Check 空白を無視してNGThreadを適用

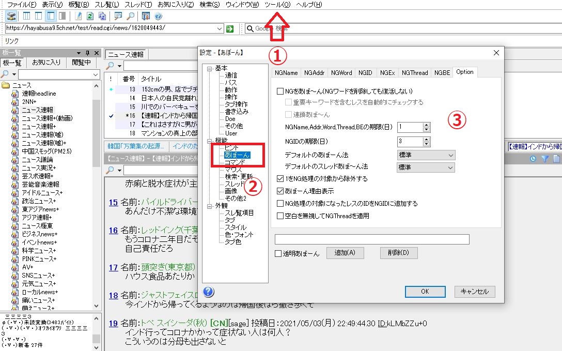pyautogui.click(x=280, y=216)
